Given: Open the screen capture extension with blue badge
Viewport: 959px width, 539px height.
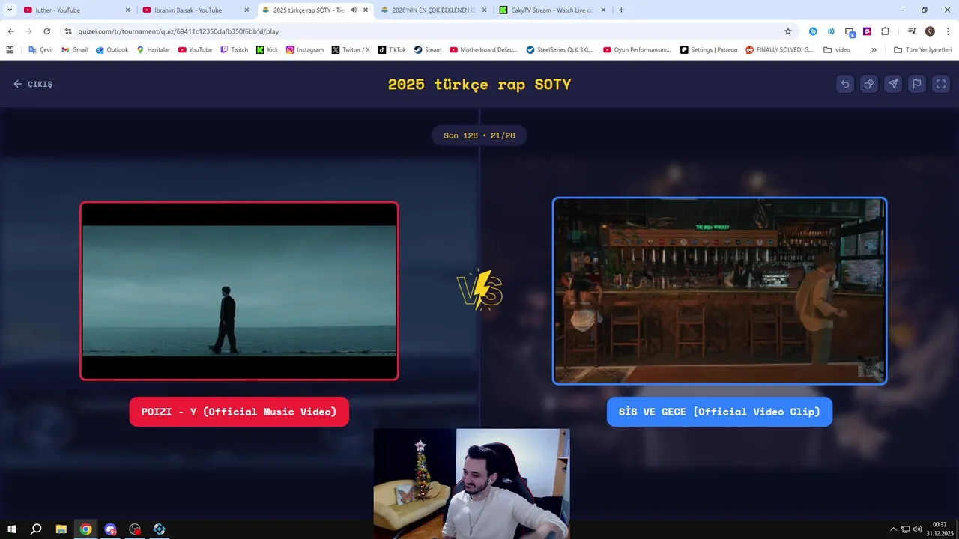Looking at the screenshot, I should pyautogui.click(x=850, y=32).
